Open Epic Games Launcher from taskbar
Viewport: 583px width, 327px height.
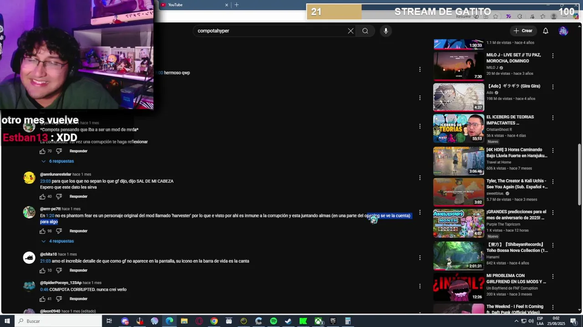coord(333,321)
